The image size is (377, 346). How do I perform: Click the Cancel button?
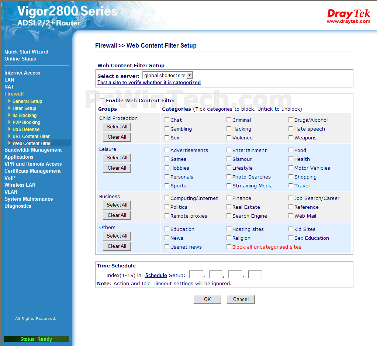pos(241,300)
